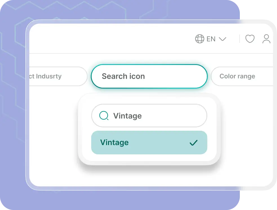Click the EN language label
The height and width of the screenshot is (210, 277).
211,39
